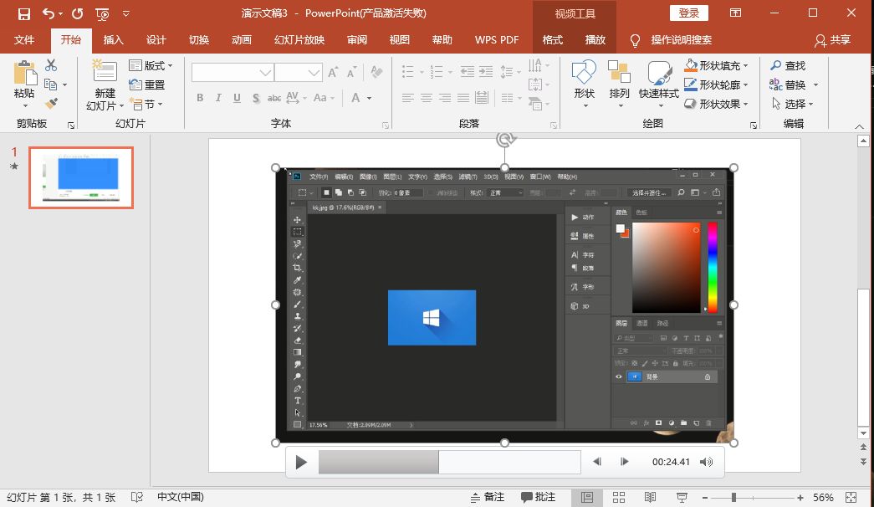Switch to slide sorter view in status bar
The width and height of the screenshot is (874, 507).
tap(618, 497)
